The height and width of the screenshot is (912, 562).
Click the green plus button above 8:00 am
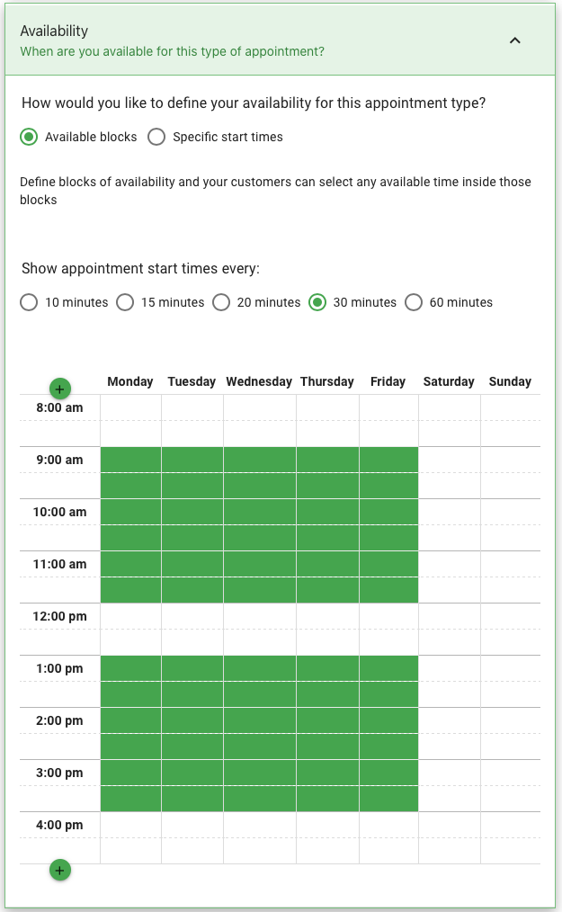click(x=60, y=389)
